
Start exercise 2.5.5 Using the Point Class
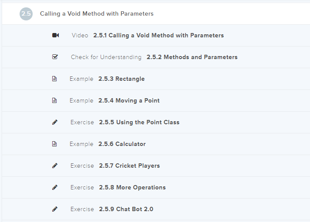pyautogui.click(x=139, y=122)
